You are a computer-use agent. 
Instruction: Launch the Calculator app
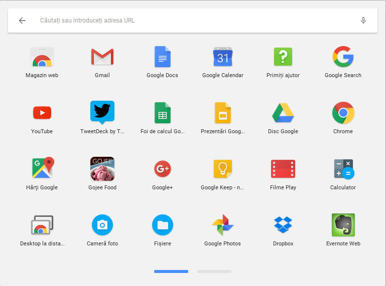pos(344,169)
